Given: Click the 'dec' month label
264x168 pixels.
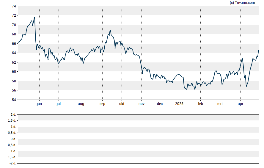Looking at the screenshot, I should click(160, 104).
